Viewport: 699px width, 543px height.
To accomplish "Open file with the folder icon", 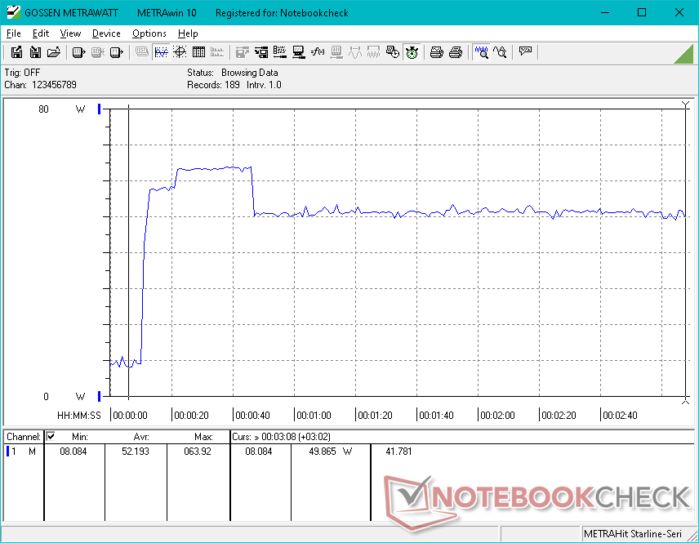I will pyautogui.click(x=54, y=52).
